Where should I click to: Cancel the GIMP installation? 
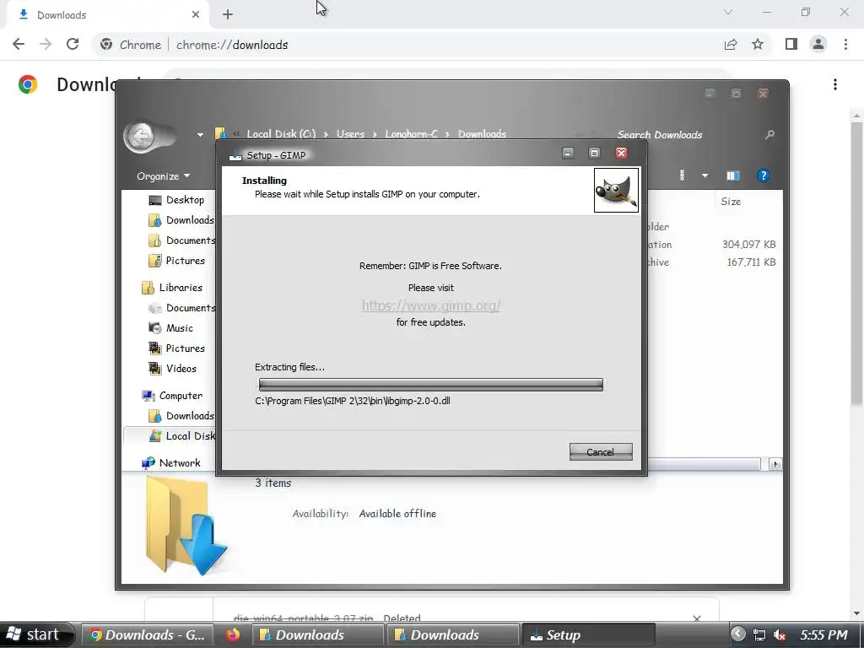pyautogui.click(x=601, y=452)
